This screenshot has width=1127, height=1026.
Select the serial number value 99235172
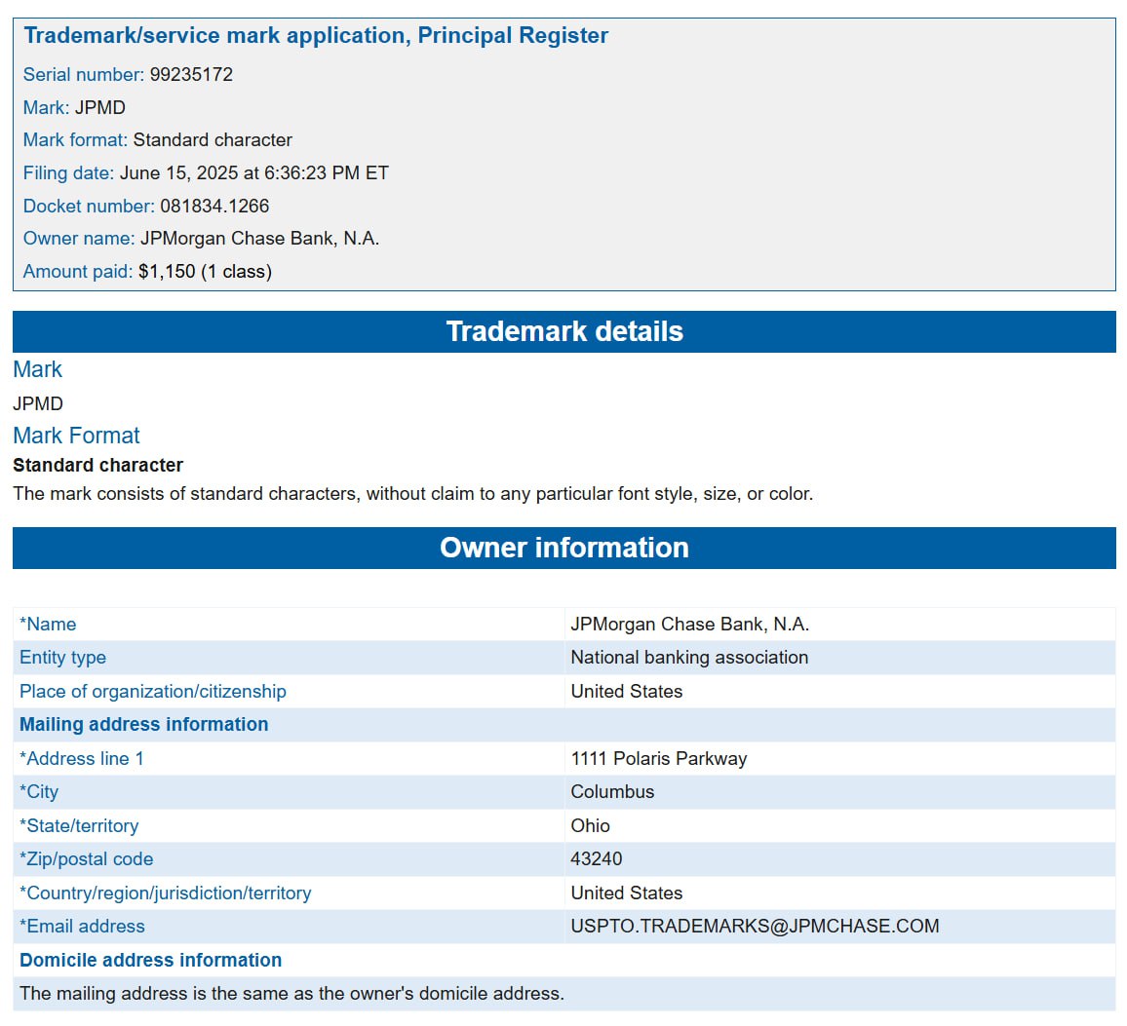coord(191,75)
